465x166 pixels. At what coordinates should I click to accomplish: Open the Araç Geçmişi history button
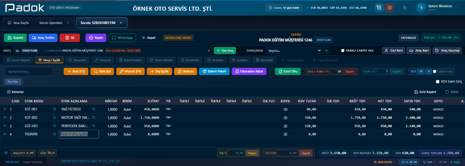pyautogui.click(x=447, y=50)
